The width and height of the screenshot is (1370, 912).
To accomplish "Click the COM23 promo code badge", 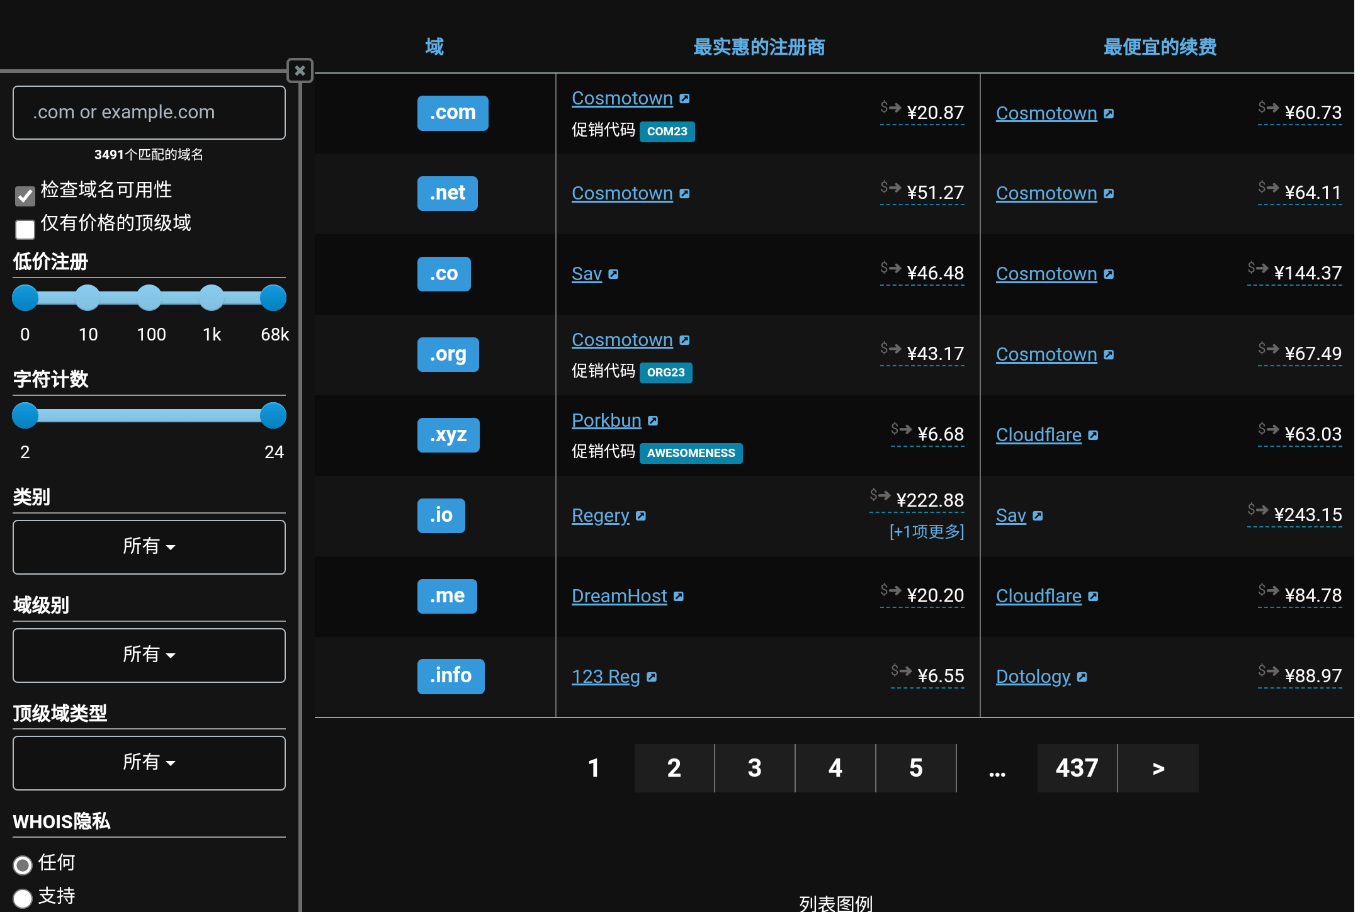I will click(x=667, y=132).
